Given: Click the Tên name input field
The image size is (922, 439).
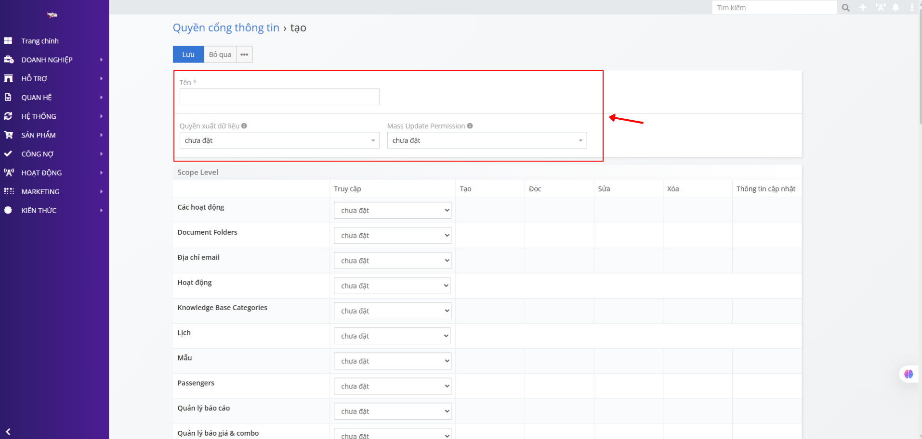Looking at the screenshot, I should click(x=279, y=97).
